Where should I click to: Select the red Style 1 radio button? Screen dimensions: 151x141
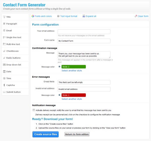[x=59, y=95]
